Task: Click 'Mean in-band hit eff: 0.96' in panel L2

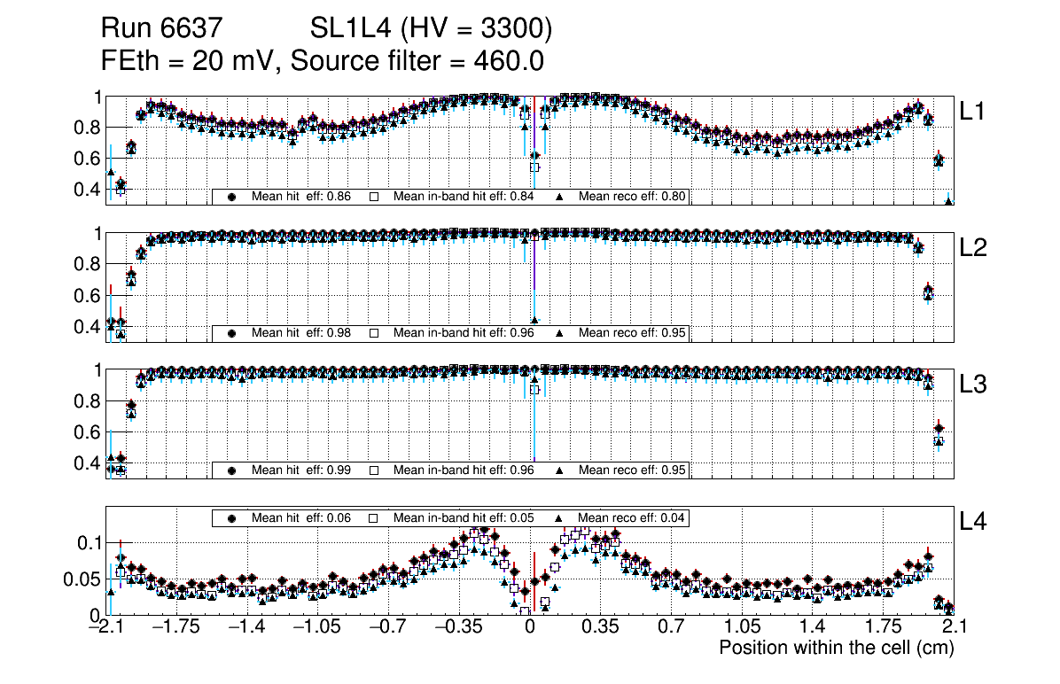Action: click(463, 333)
